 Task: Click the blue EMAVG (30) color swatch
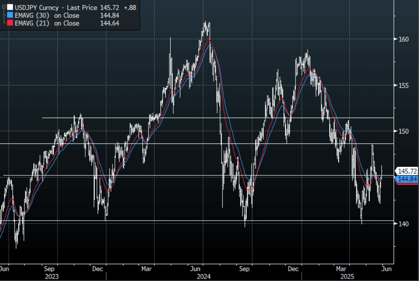[10, 16]
